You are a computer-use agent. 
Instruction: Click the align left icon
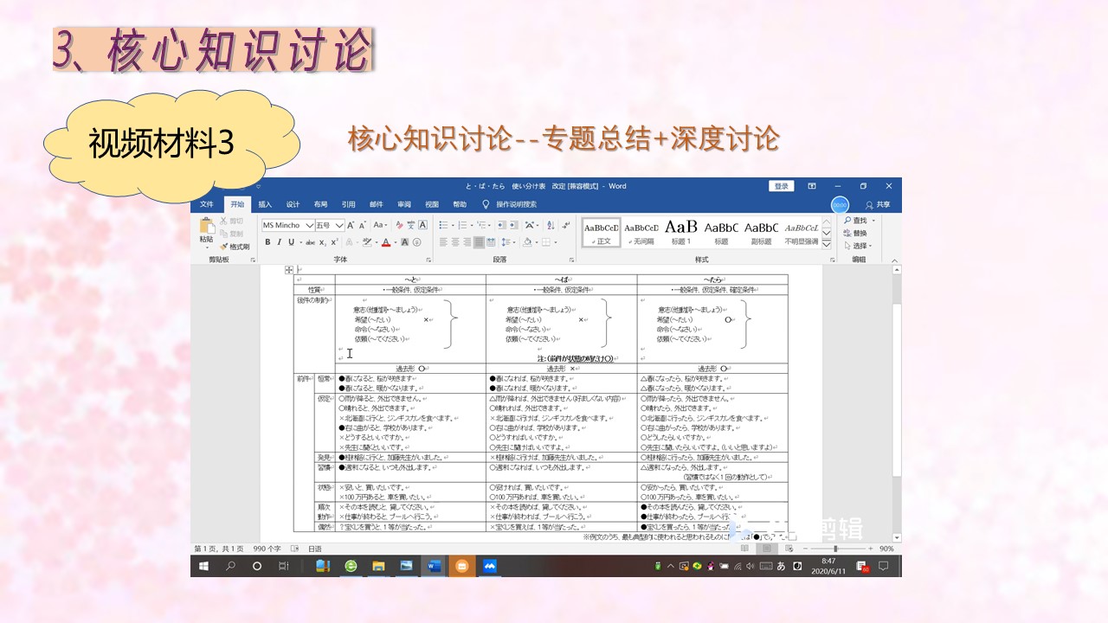[443, 242]
